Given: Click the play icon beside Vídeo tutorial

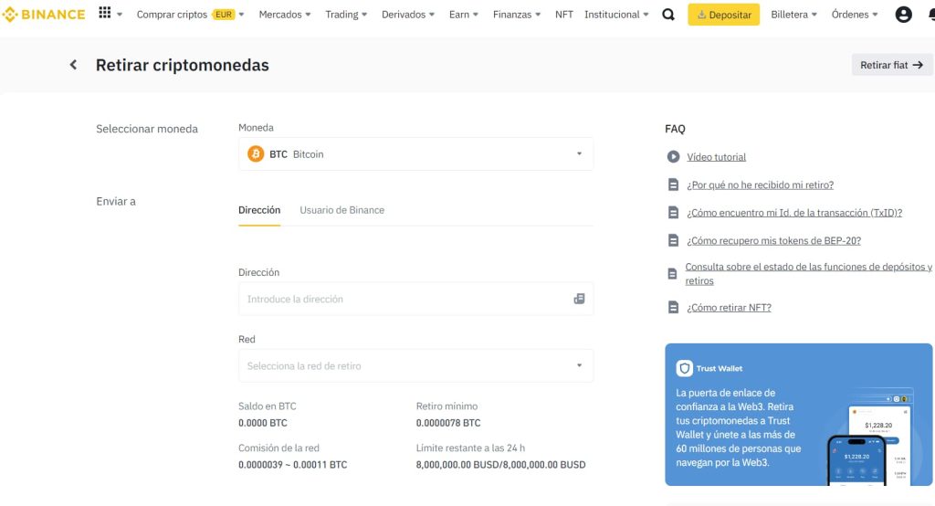Looking at the screenshot, I should pos(673,157).
